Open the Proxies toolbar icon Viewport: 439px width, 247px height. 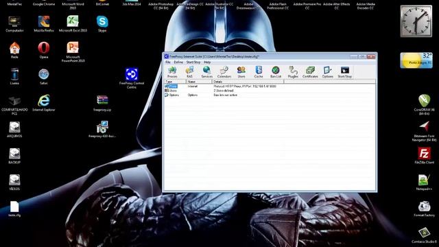coord(172,72)
